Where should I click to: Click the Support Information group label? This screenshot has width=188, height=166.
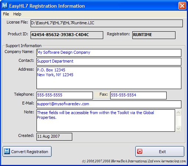click(24, 46)
